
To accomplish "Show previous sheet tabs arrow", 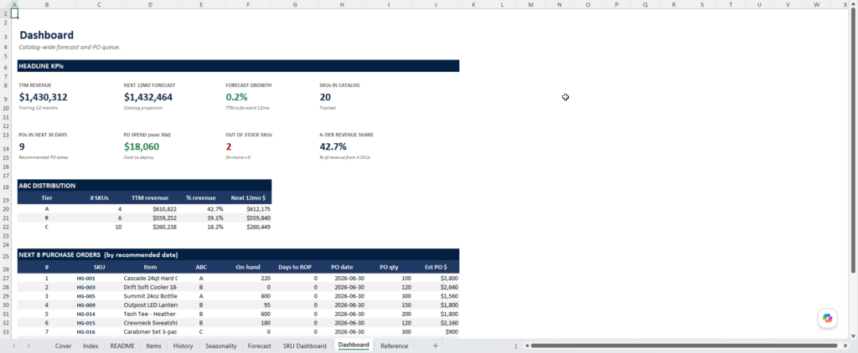I will [x=14, y=346].
